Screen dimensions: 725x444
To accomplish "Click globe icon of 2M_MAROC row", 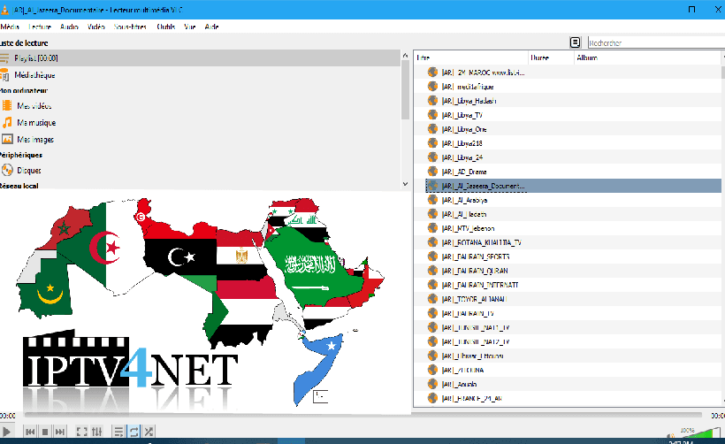I will tap(432, 73).
